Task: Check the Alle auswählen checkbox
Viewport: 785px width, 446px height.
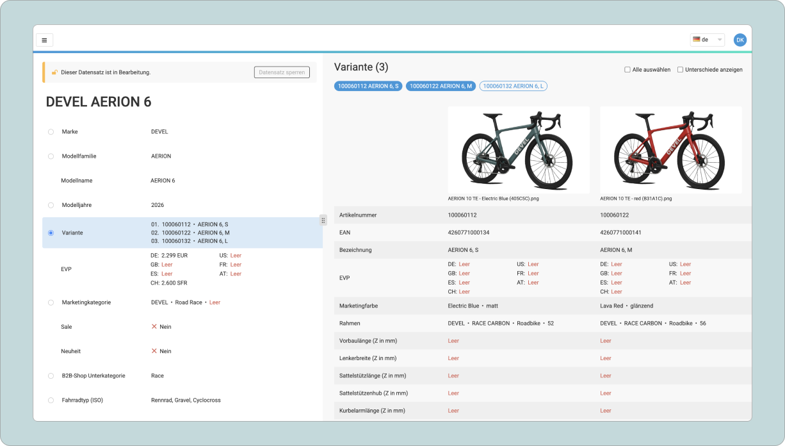Action: 627,69
